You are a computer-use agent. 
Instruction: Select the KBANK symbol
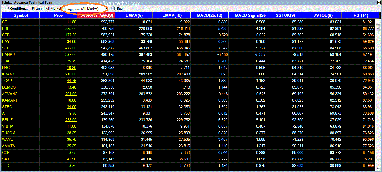tap(8, 74)
